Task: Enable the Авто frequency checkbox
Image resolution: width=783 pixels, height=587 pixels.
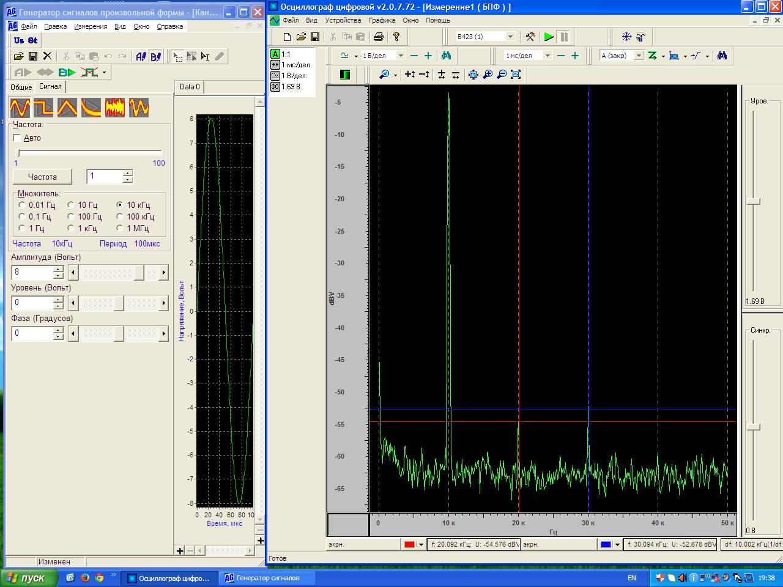Action: pos(17,138)
